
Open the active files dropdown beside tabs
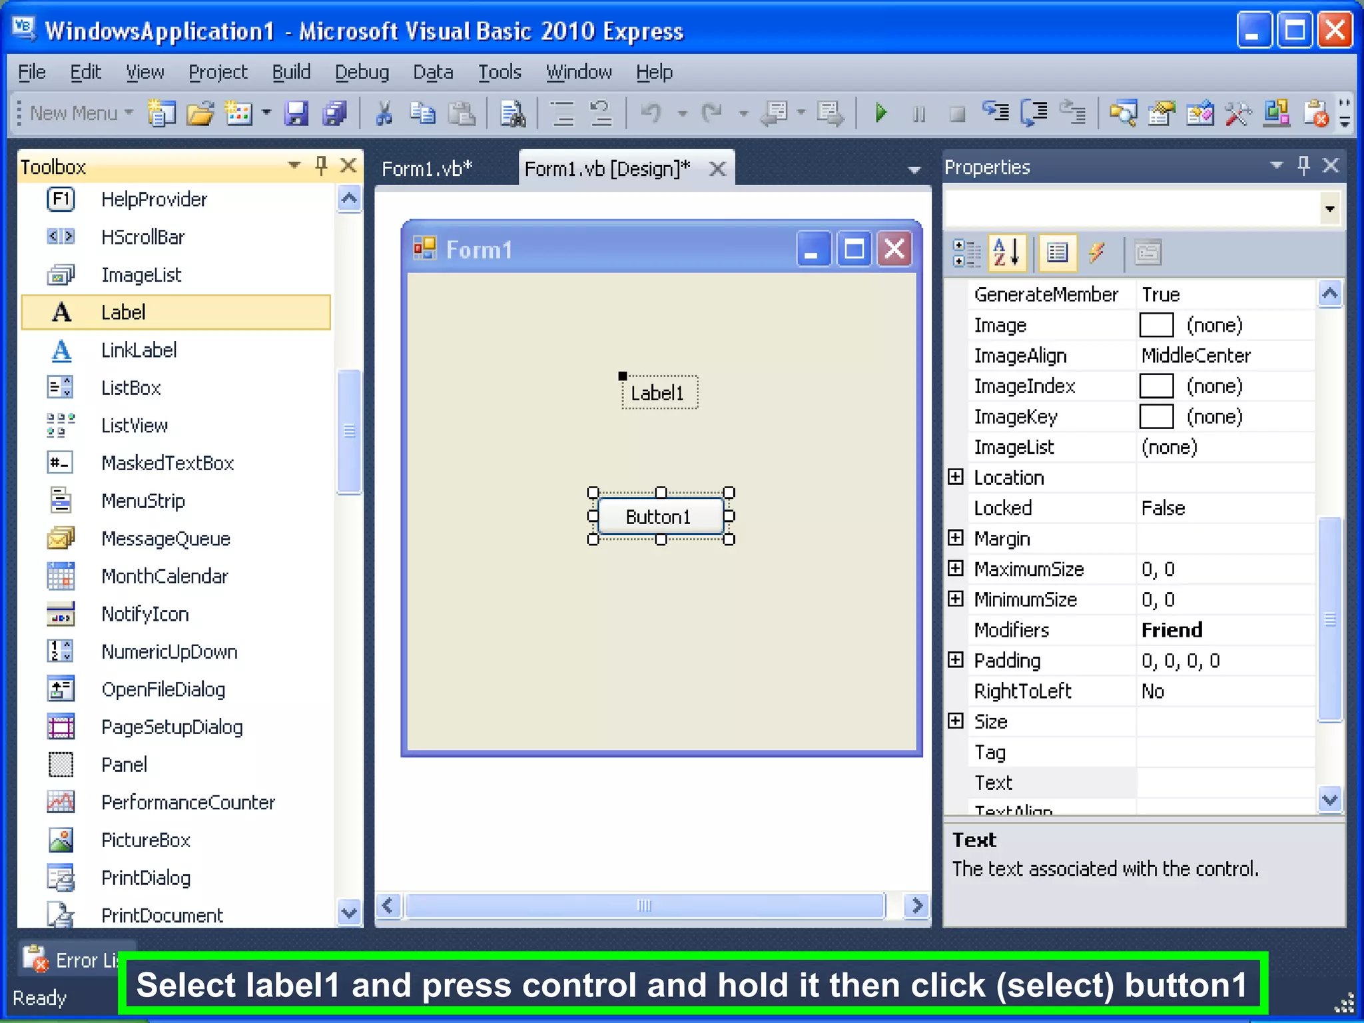click(x=914, y=170)
